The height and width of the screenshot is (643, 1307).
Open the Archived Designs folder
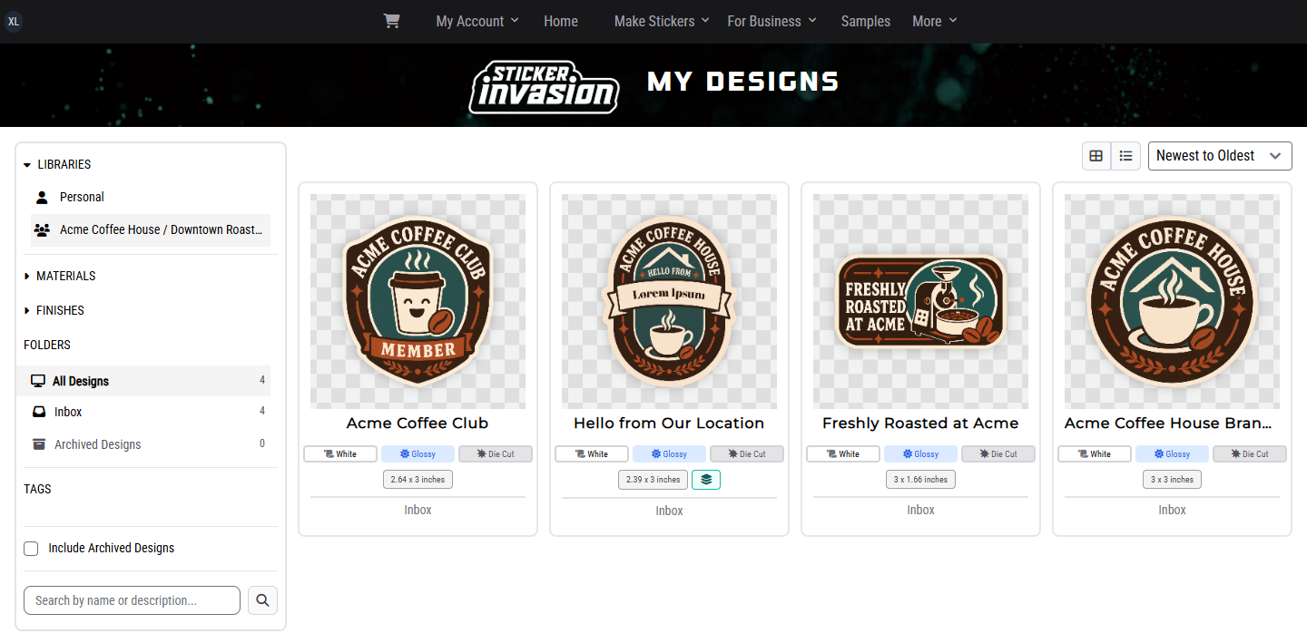tap(143, 444)
